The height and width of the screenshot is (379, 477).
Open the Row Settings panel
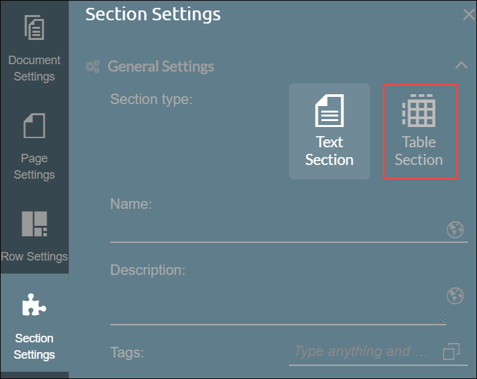pyautogui.click(x=34, y=234)
